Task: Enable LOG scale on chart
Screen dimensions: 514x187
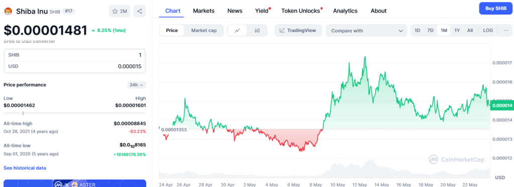Action: click(488, 31)
